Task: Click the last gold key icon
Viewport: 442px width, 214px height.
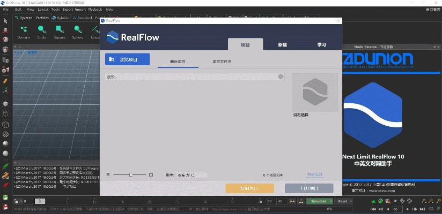Action: tap(438, 201)
